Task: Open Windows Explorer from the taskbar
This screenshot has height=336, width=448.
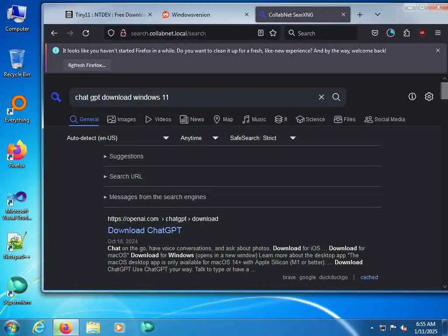Action: pos(93,327)
